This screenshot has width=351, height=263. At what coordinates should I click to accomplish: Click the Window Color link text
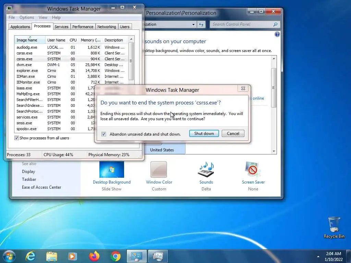[159, 182]
